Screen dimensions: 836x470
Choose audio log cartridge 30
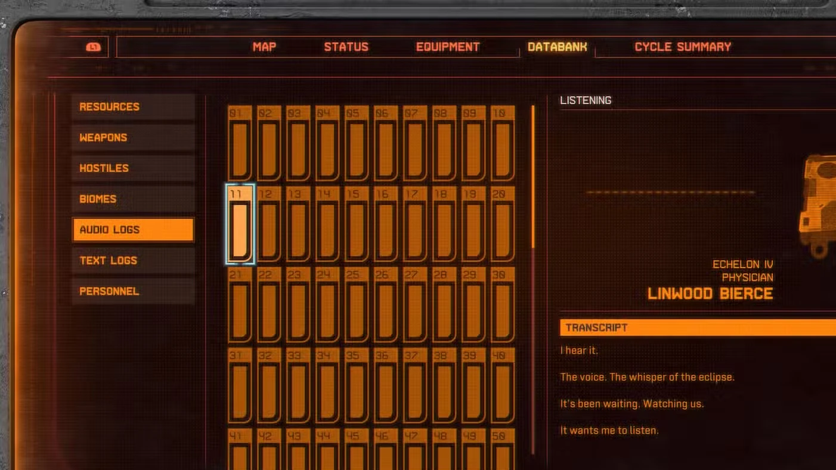(x=503, y=305)
